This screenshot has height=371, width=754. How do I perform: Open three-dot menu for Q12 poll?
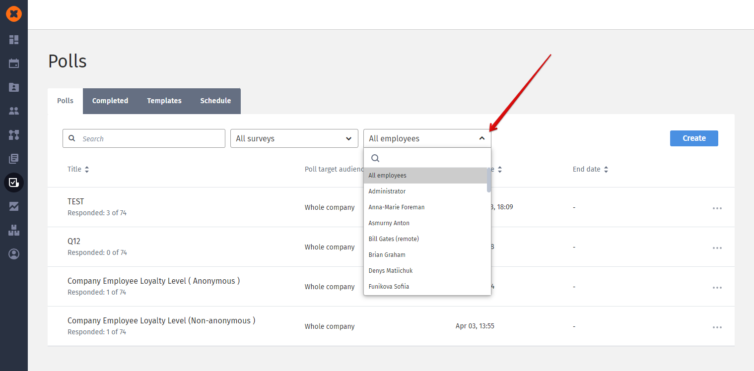(717, 248)
